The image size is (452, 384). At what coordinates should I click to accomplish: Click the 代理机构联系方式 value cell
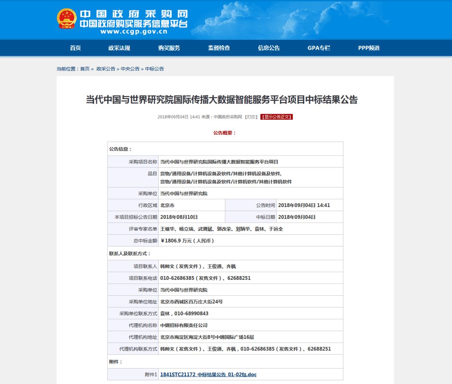pyautogui.click(x=251, y=349)
